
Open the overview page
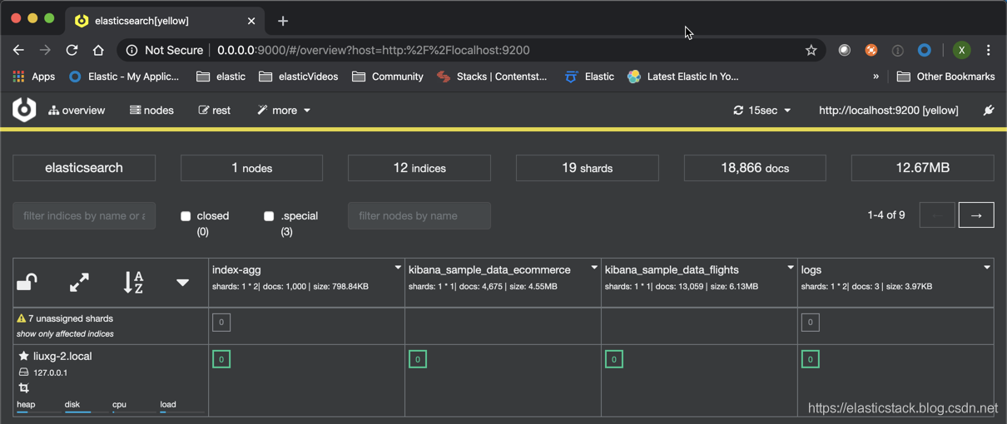click(x=77, y=110)
